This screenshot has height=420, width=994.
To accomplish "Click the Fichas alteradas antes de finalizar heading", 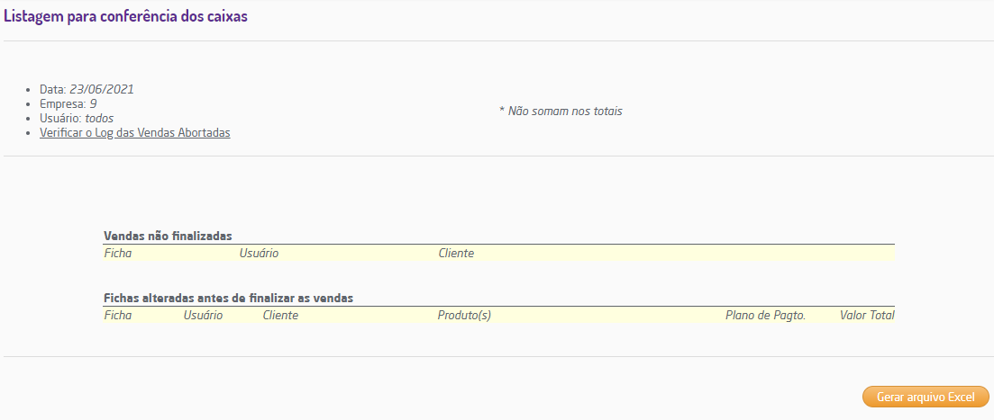I will pos(228,298).
